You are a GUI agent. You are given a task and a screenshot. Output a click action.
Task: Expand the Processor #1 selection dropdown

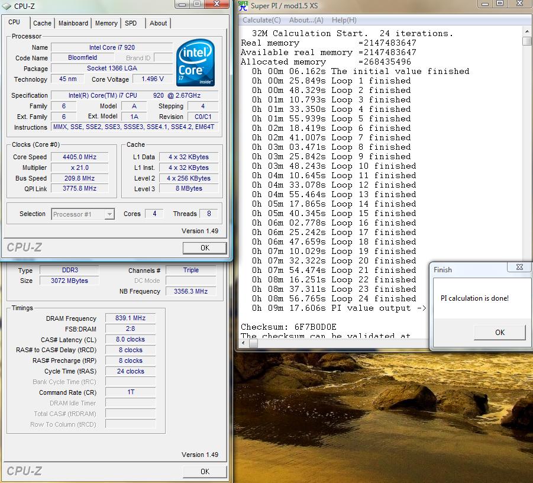(x=109, y=214)
